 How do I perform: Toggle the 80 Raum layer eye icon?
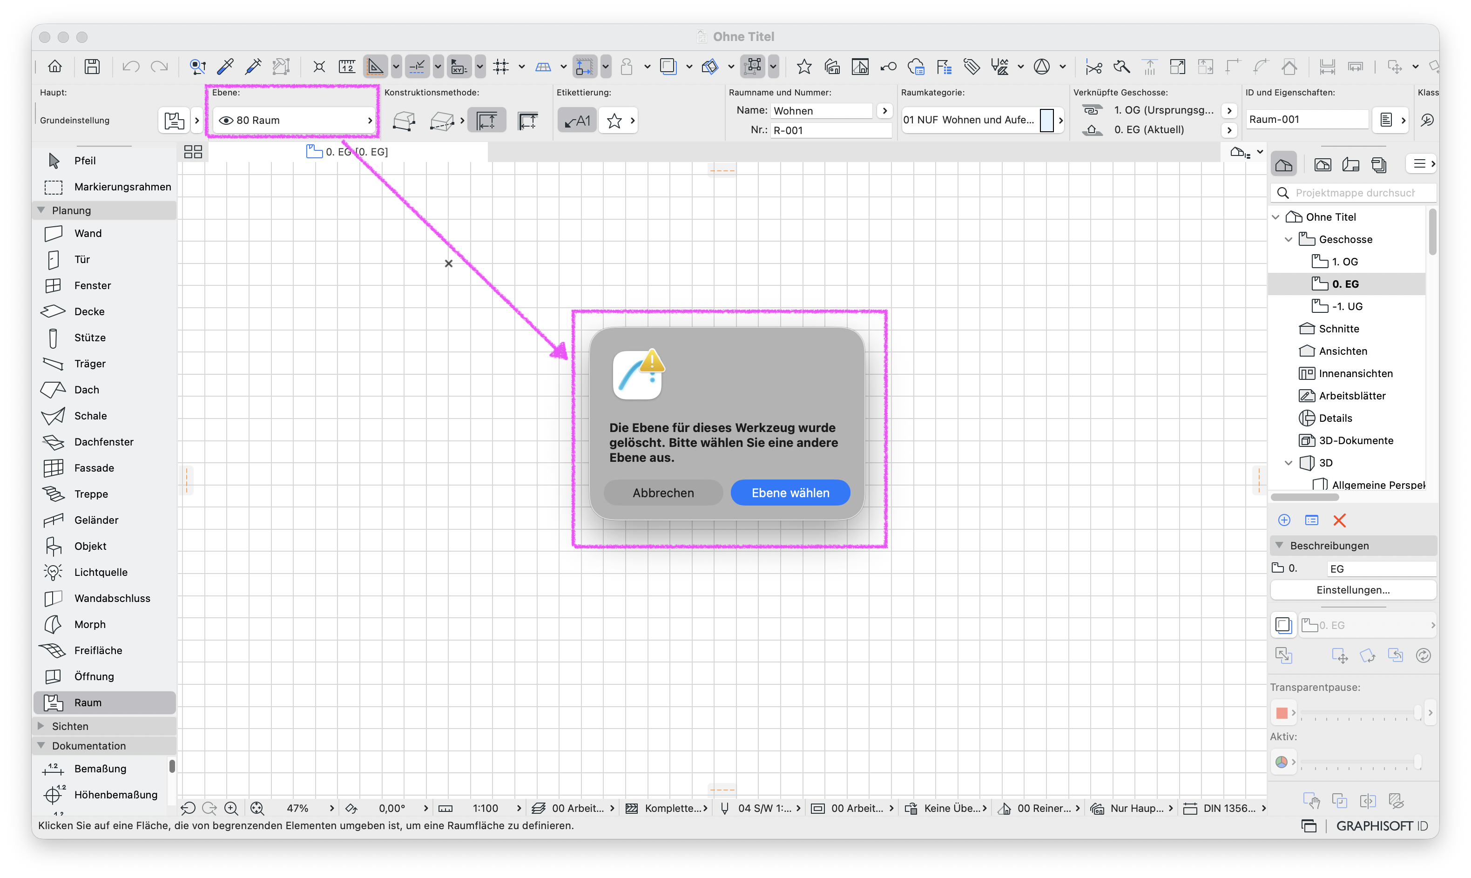tap(226, 120)
